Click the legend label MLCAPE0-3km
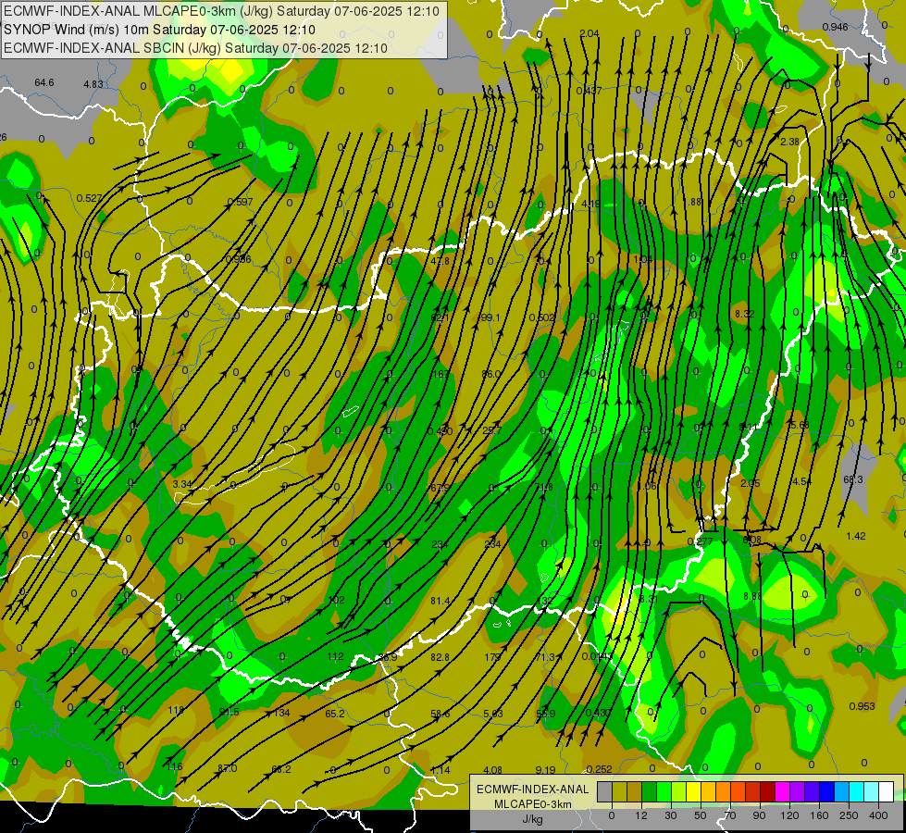906x833 pixels. 533,804
